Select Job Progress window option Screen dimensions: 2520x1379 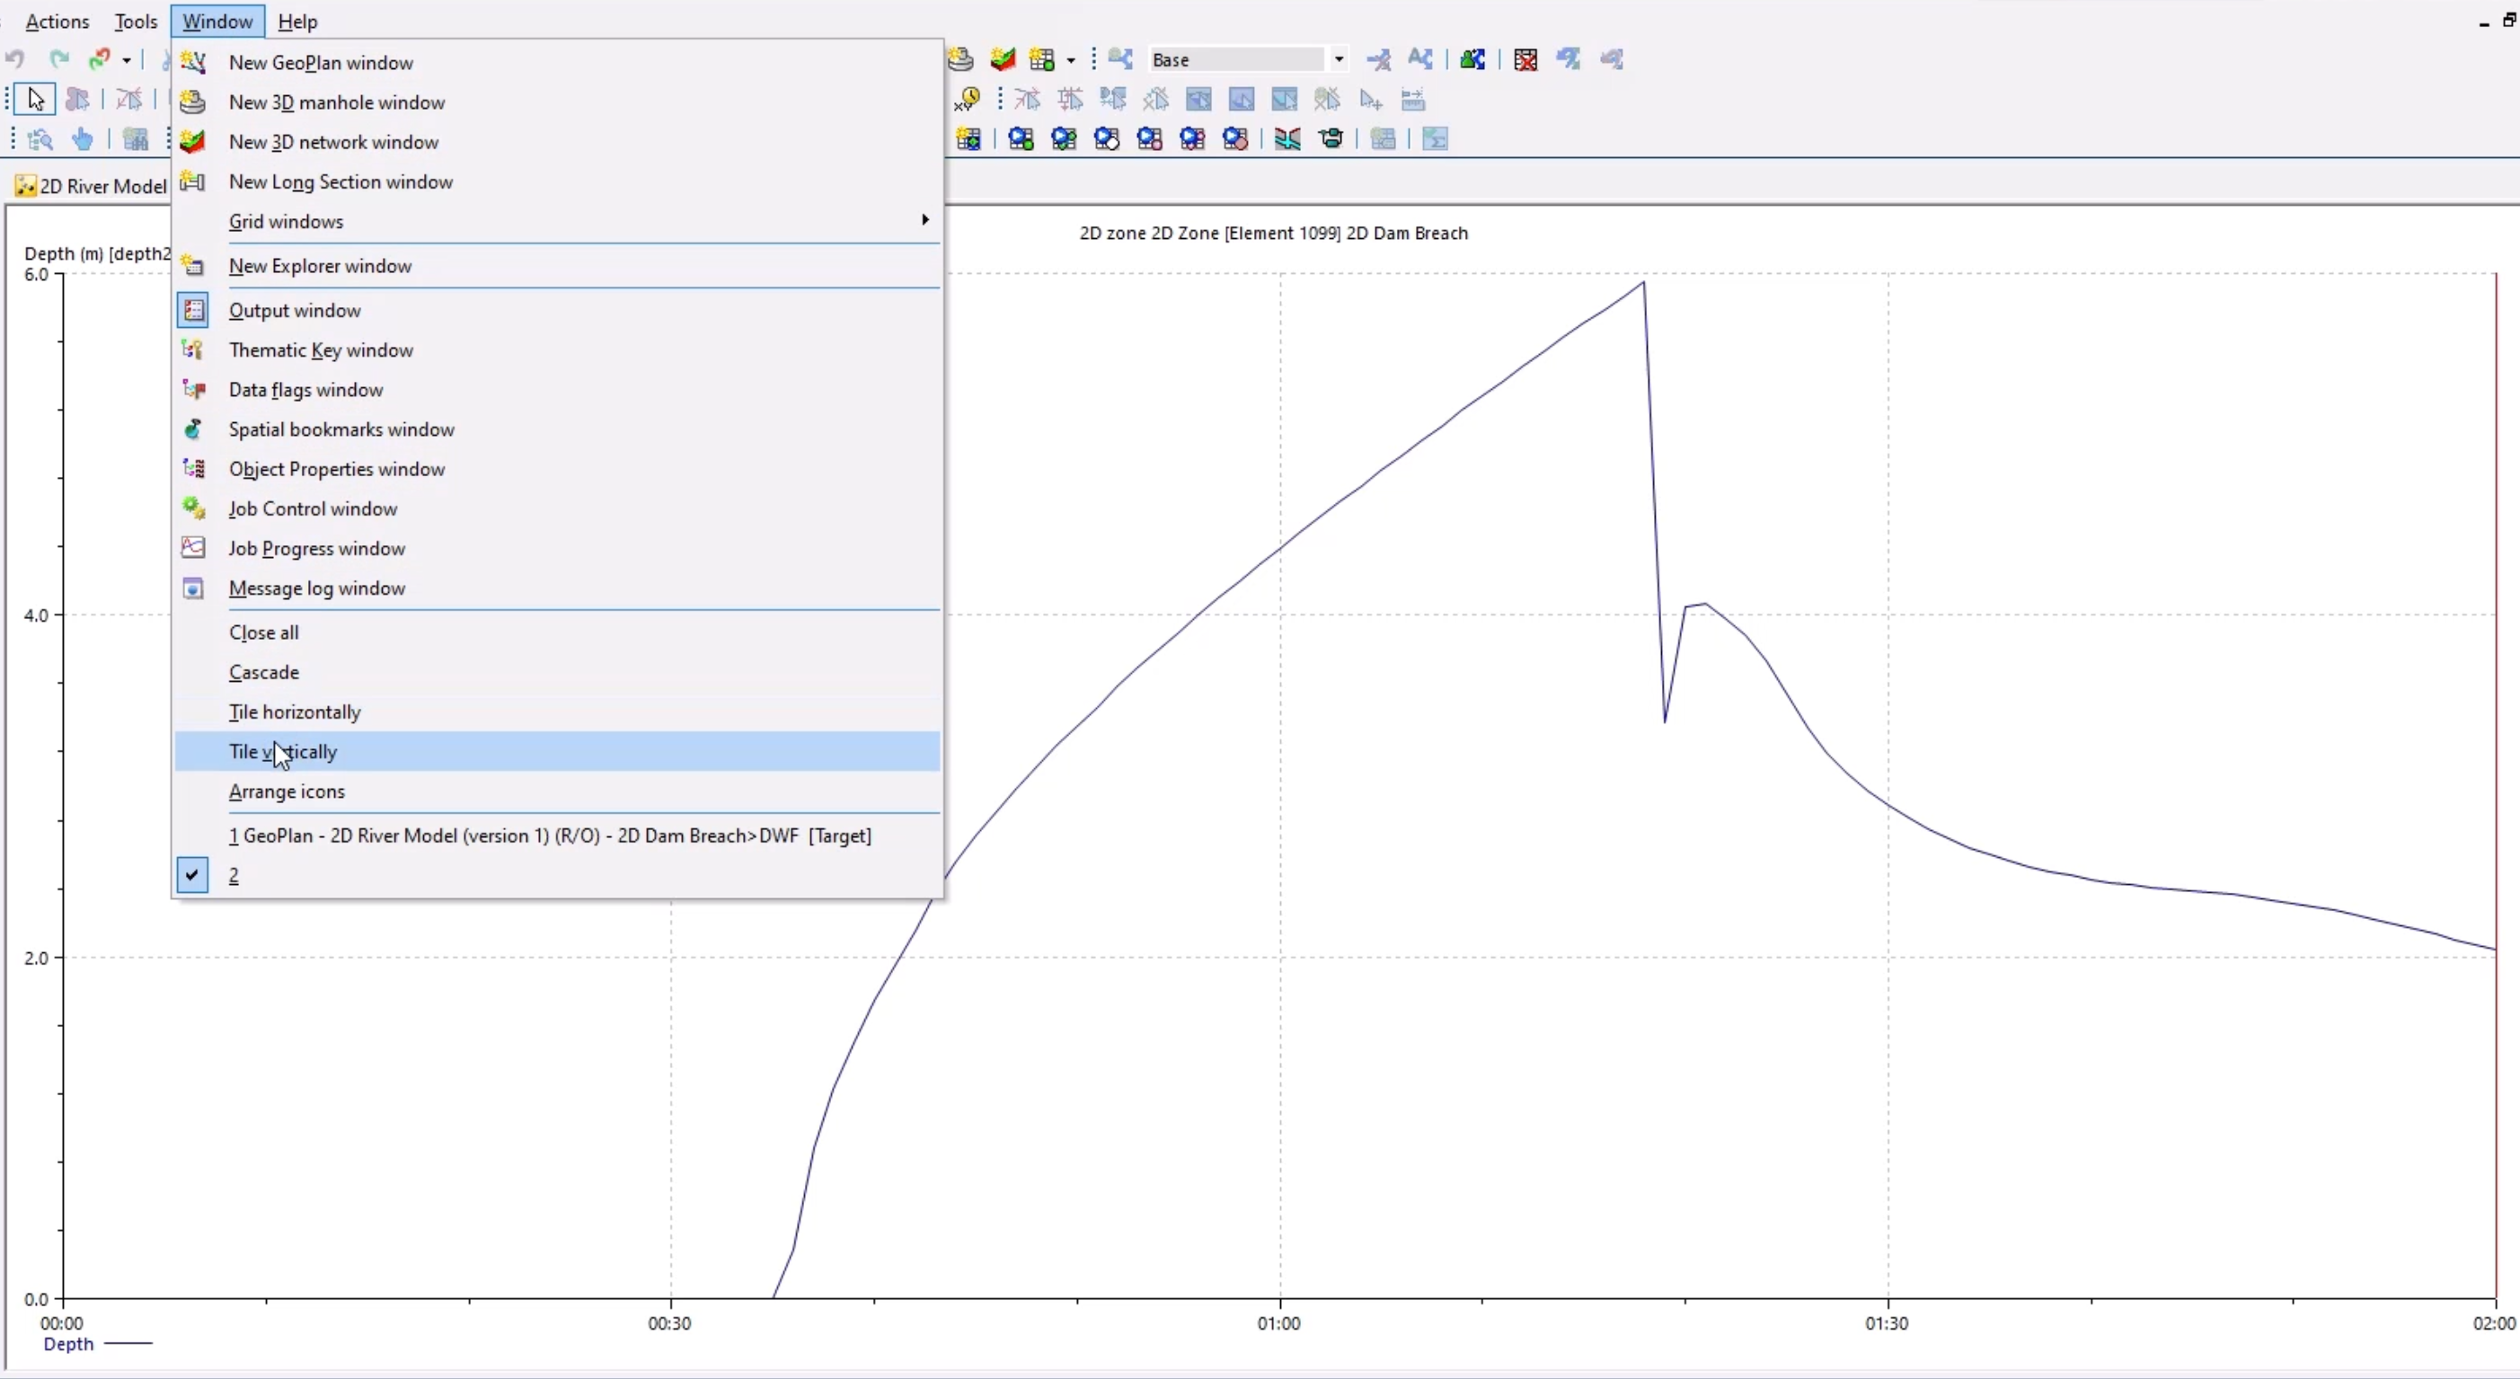tap(316, 547)
